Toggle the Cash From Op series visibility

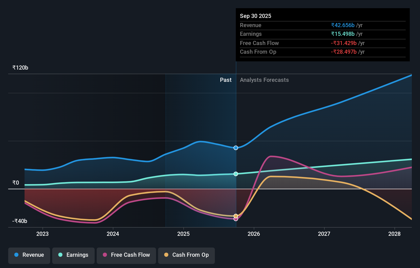(186, 255)
